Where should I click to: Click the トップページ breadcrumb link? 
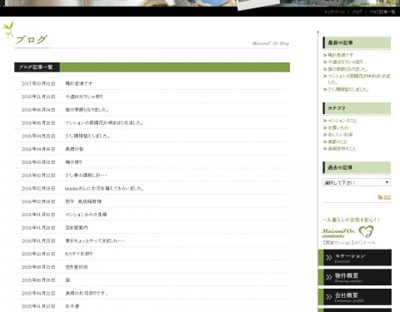pyautogui.click(x=334, y=12)
